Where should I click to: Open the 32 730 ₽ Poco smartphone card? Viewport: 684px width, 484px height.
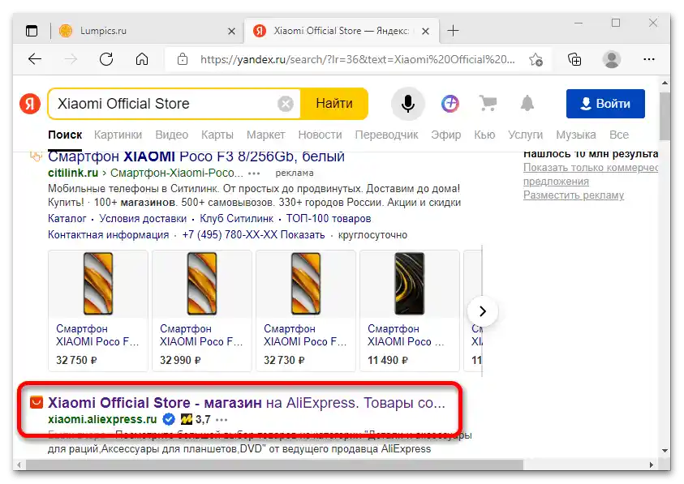tap(306, 311)
